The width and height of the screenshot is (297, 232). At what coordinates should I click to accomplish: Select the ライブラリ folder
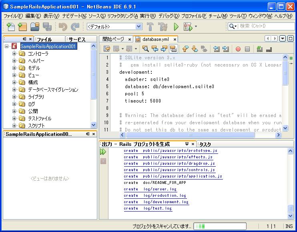pyautogui.click(x=36, y=97)
